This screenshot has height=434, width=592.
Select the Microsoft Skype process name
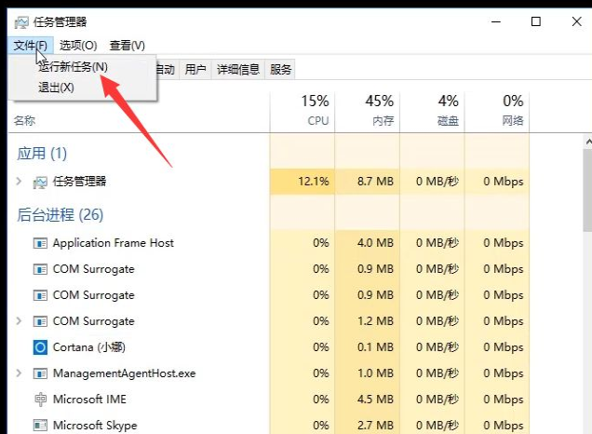(95, 426)
